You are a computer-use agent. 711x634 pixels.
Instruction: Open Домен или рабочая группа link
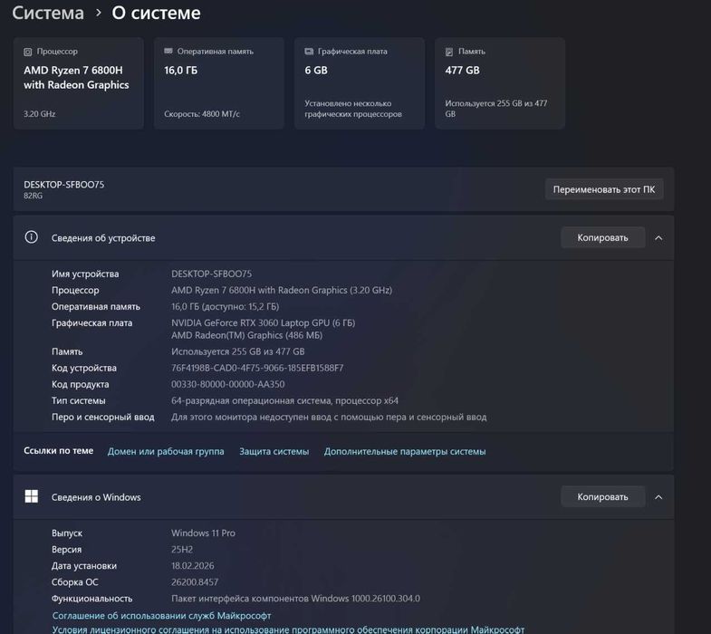click(x=166, y=451)
